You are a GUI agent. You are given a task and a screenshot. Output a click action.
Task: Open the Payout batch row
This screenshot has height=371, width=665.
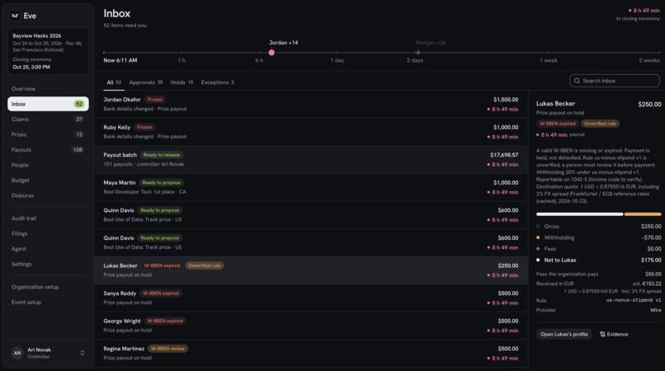311,159
